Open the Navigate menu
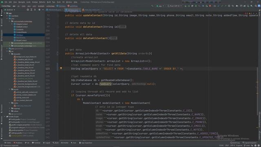 coord(22,2)
